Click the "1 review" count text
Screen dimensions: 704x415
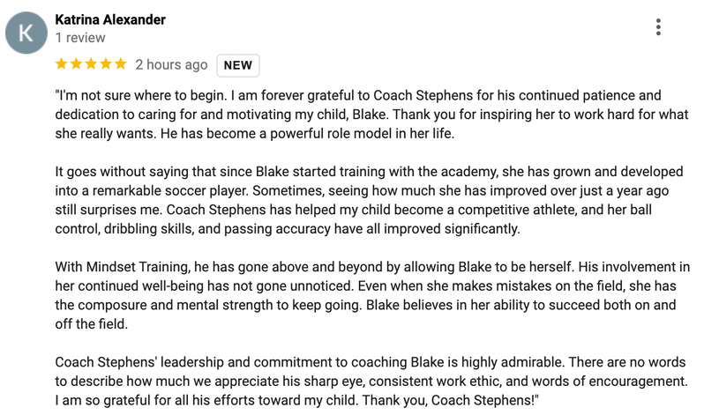[x=80, y=38]
